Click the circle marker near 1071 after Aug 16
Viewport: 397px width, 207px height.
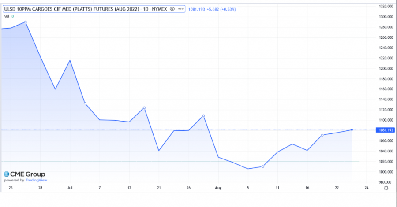[322, 135]
